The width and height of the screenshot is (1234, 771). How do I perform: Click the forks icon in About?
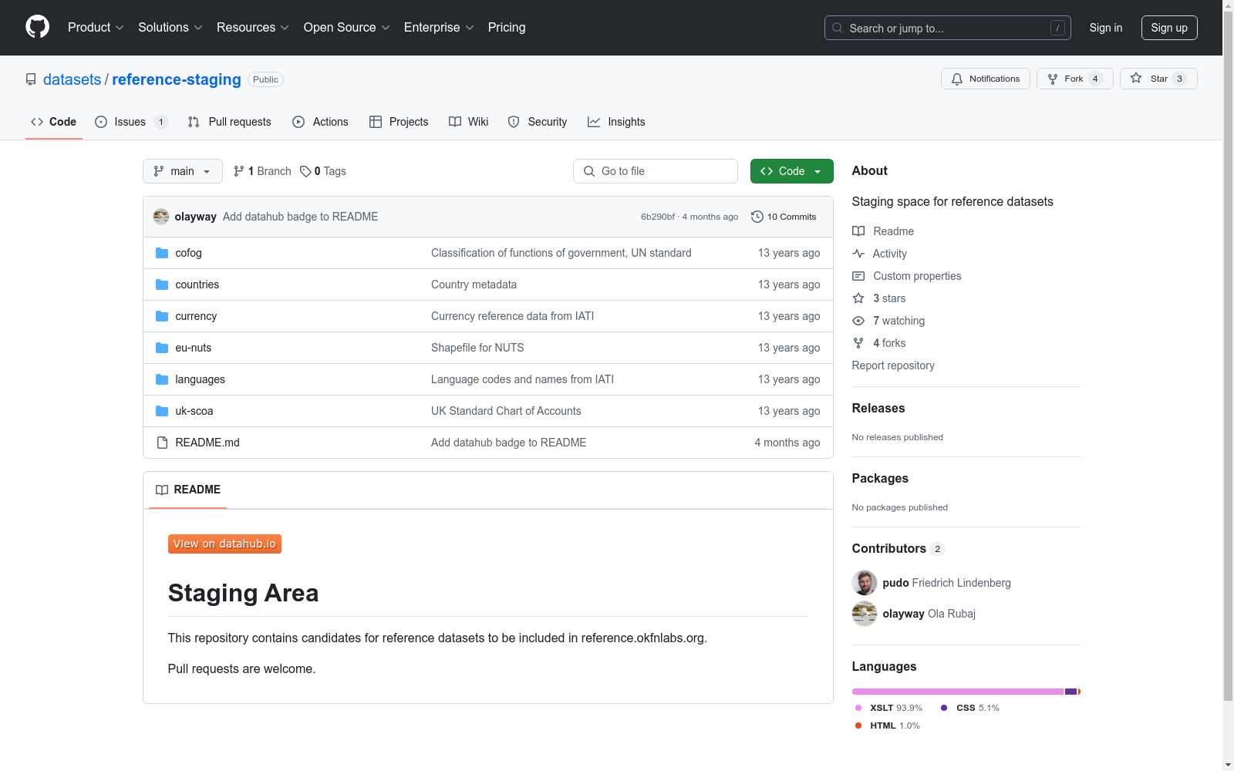point(858,343)
